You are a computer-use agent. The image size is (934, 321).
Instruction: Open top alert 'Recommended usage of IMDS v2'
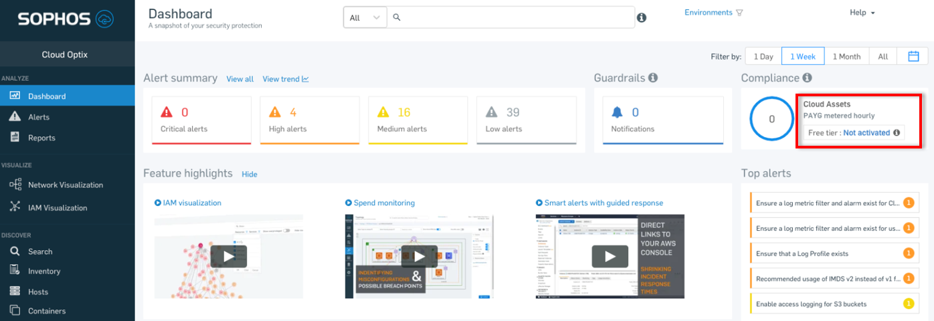click(834, 279)
